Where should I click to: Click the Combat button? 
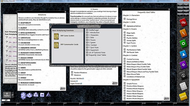180,8
